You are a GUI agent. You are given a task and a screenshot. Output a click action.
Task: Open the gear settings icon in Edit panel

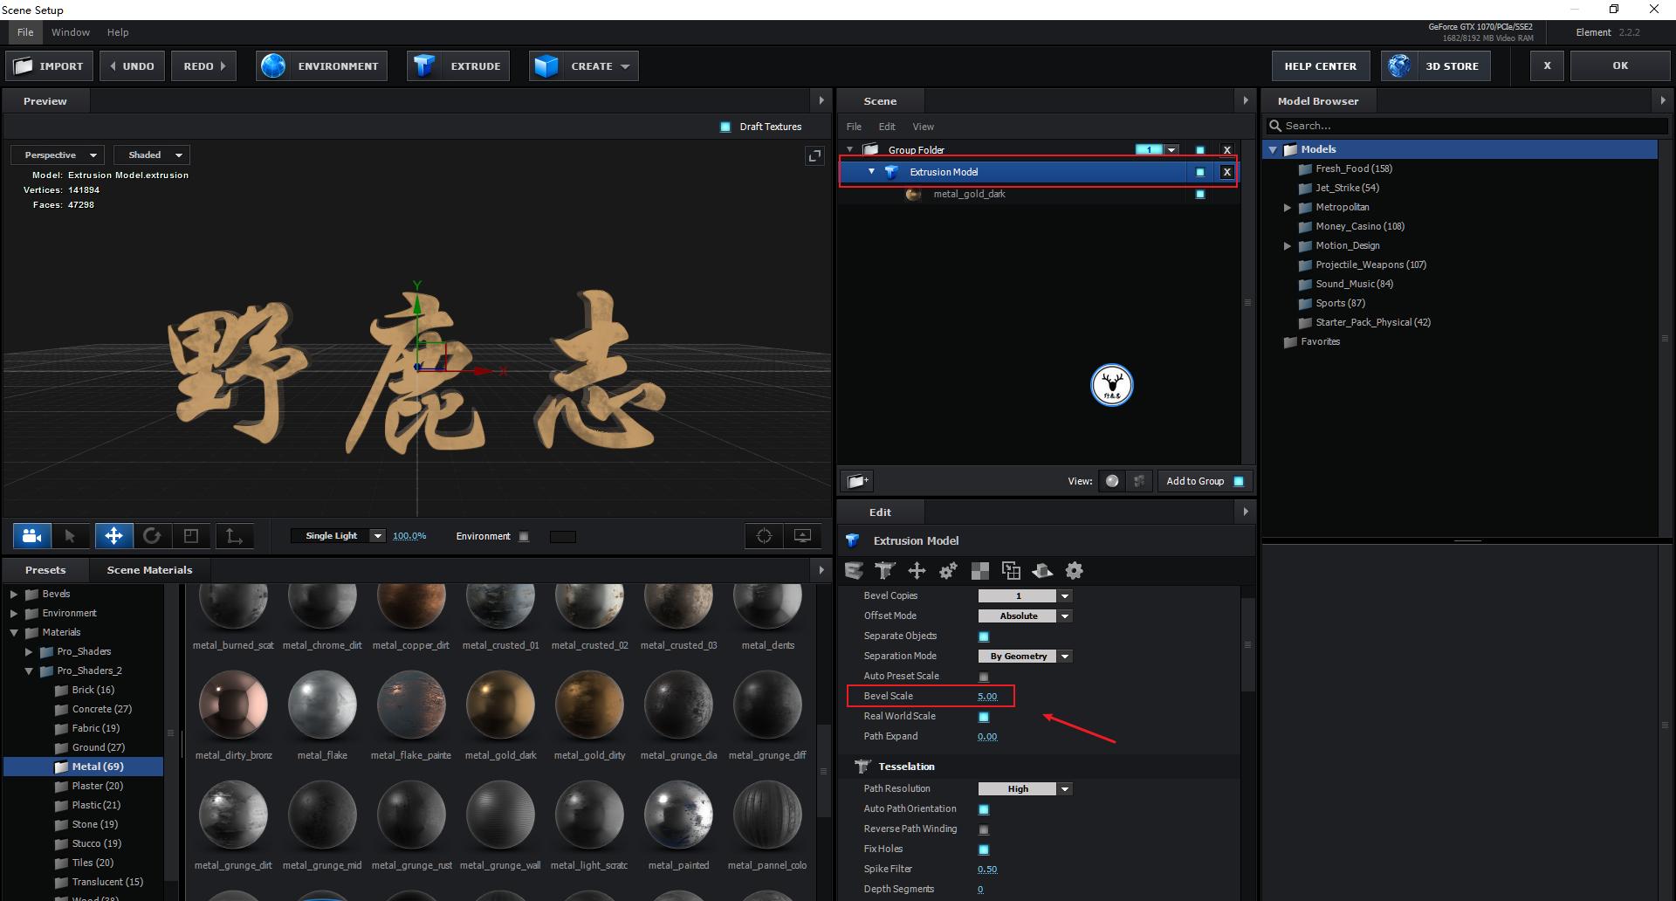point(1074,571)
